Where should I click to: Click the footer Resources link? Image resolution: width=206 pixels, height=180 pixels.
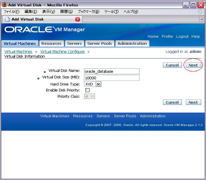click(x=83, y=116)
